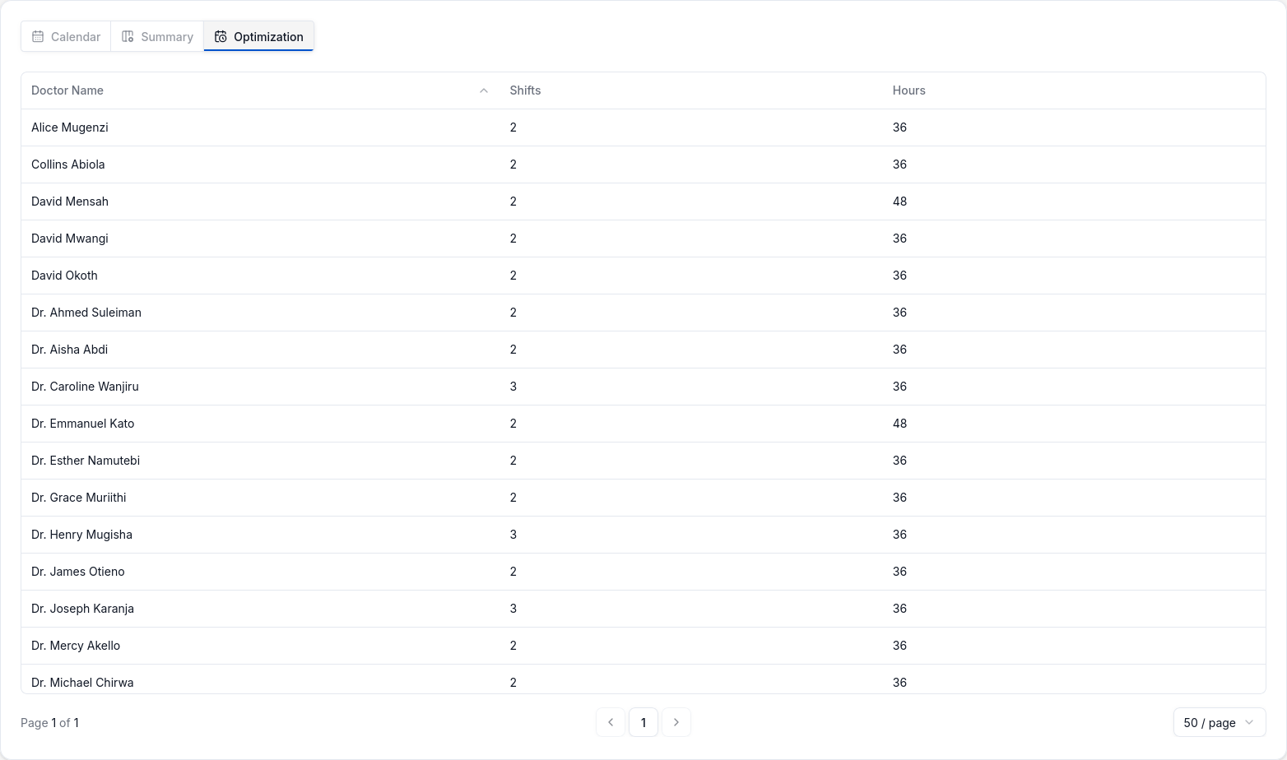Image resolution: width=1287 pixels, height=760 pixels.
Task: Open the 50 / page size dropdown
Action: [1219, 722]
